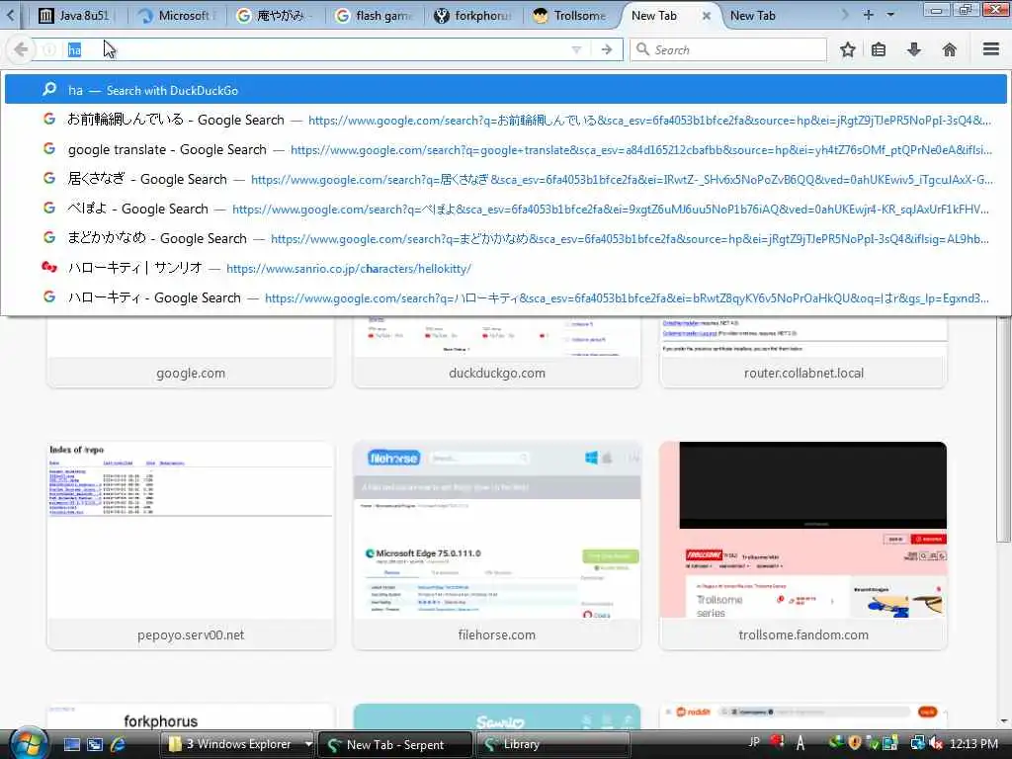Close the active New Tab tab
The height and width of the screenshot is (759, 1012).
706,16
